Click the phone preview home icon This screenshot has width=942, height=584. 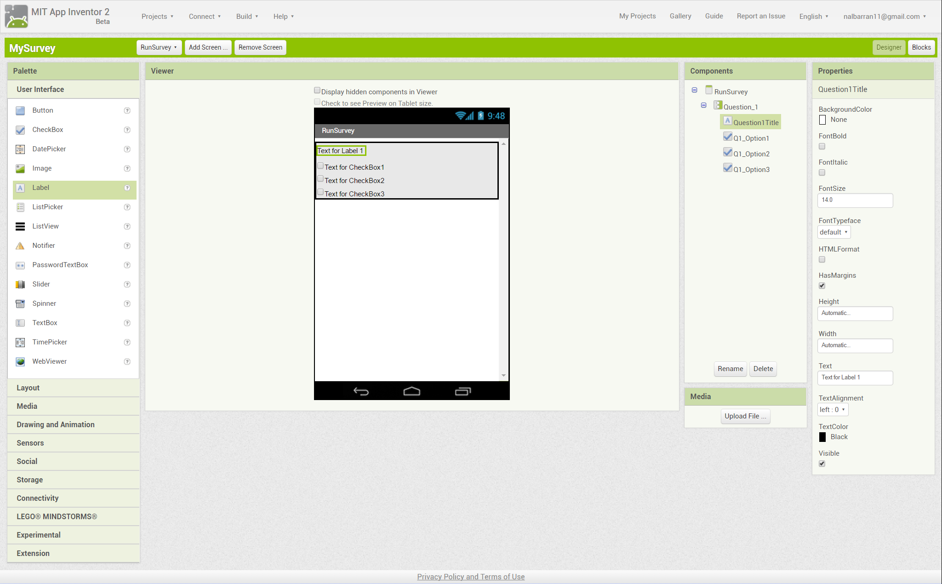pos(411,391)
